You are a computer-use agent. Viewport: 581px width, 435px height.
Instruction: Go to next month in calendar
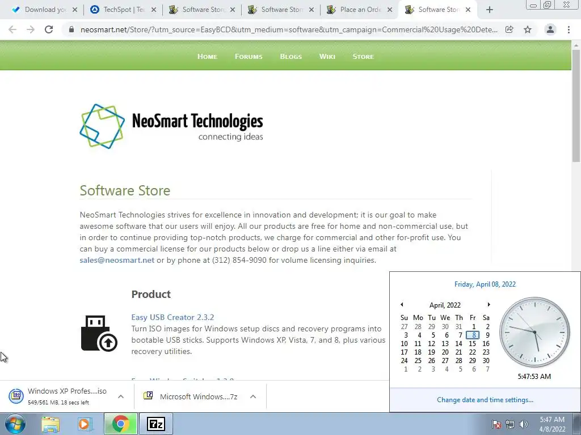point(489,304)
